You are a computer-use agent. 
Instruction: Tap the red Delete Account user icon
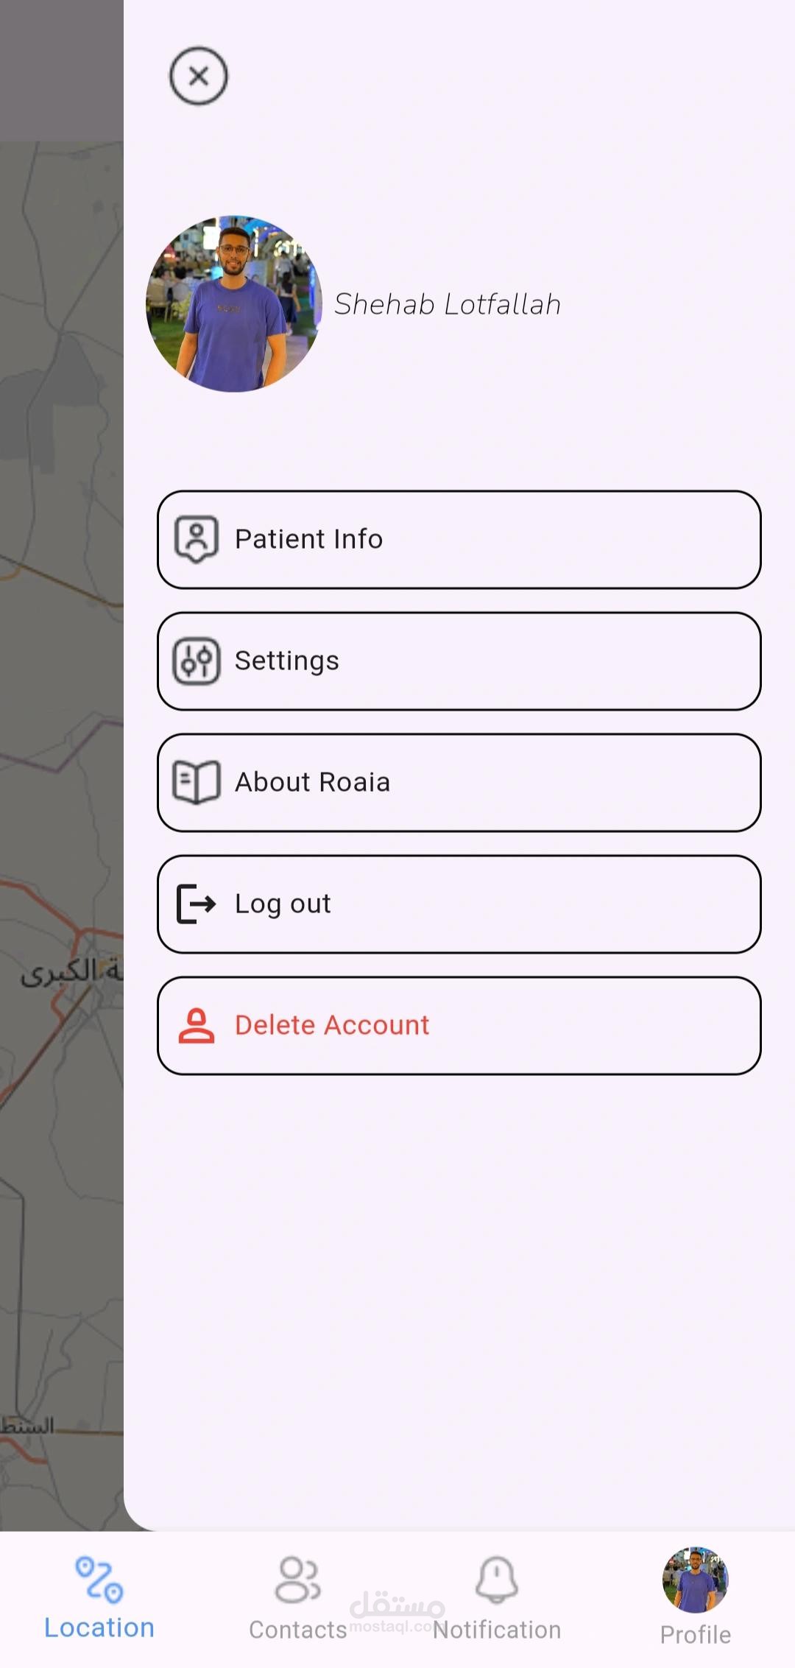(x=196, y=1026)
